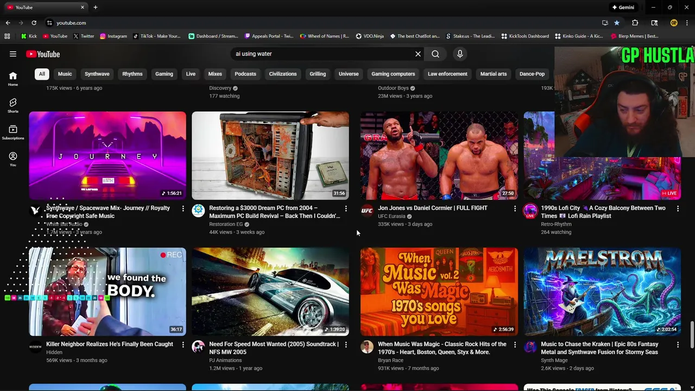Open options menu for Jon Jones vs Daniel Cormier video
The width and height of the screenshot is (695, 391).
515,209
